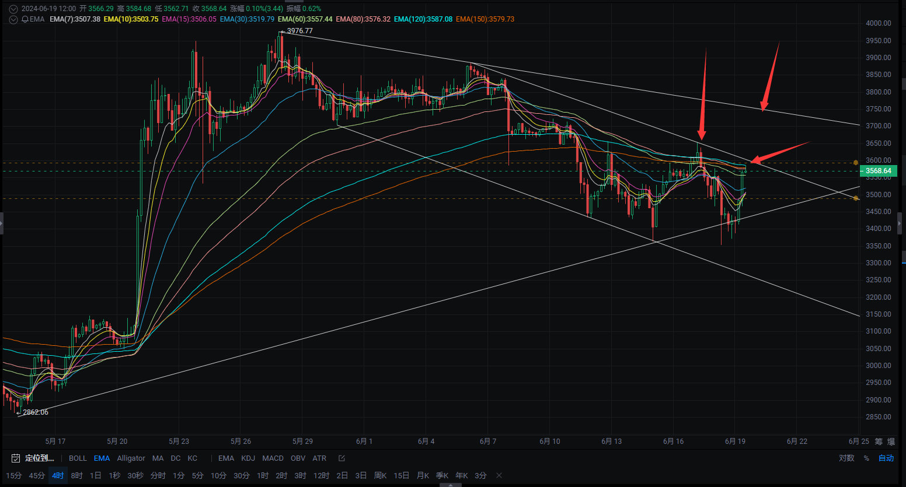The height and width of the screenshot is (487, 906).
Task: Switch to 季K quarterly timeframe
Action: click(442, 475)
